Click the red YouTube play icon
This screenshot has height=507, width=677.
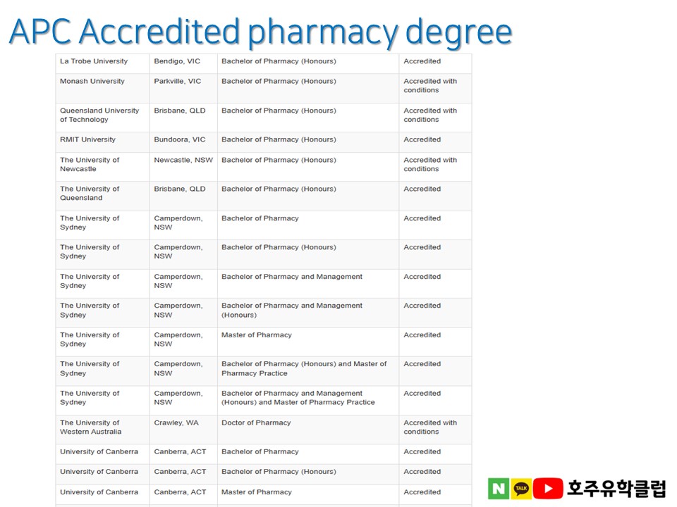(548, 489)
